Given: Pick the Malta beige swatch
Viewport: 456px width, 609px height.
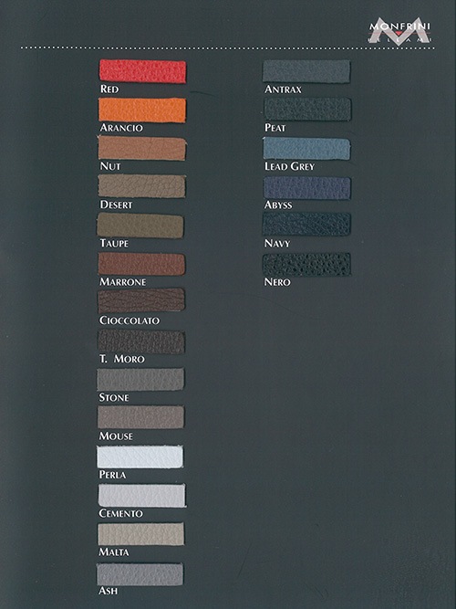Looking at the screenshot, I should click(140, 534).
